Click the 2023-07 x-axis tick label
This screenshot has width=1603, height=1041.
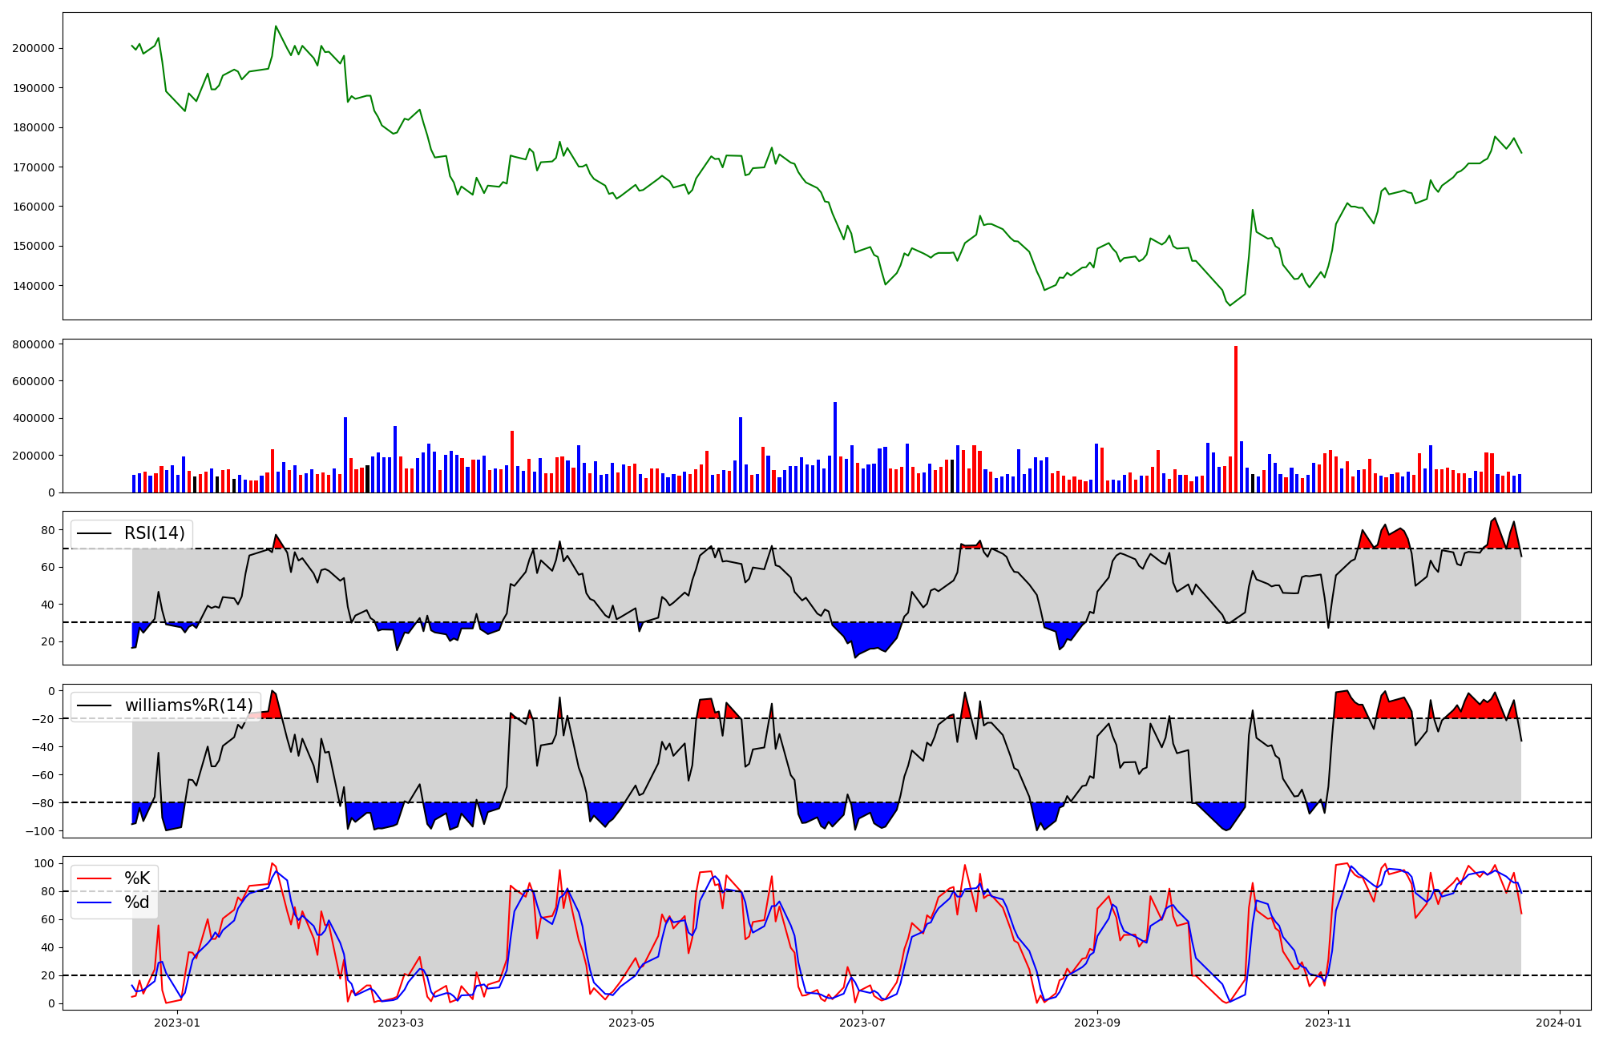862,1023
